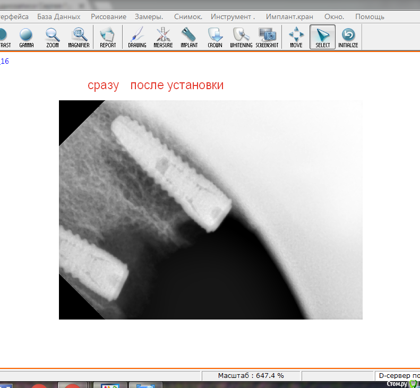
Task: Activate the Zoom tool
Action: point(52,37)
